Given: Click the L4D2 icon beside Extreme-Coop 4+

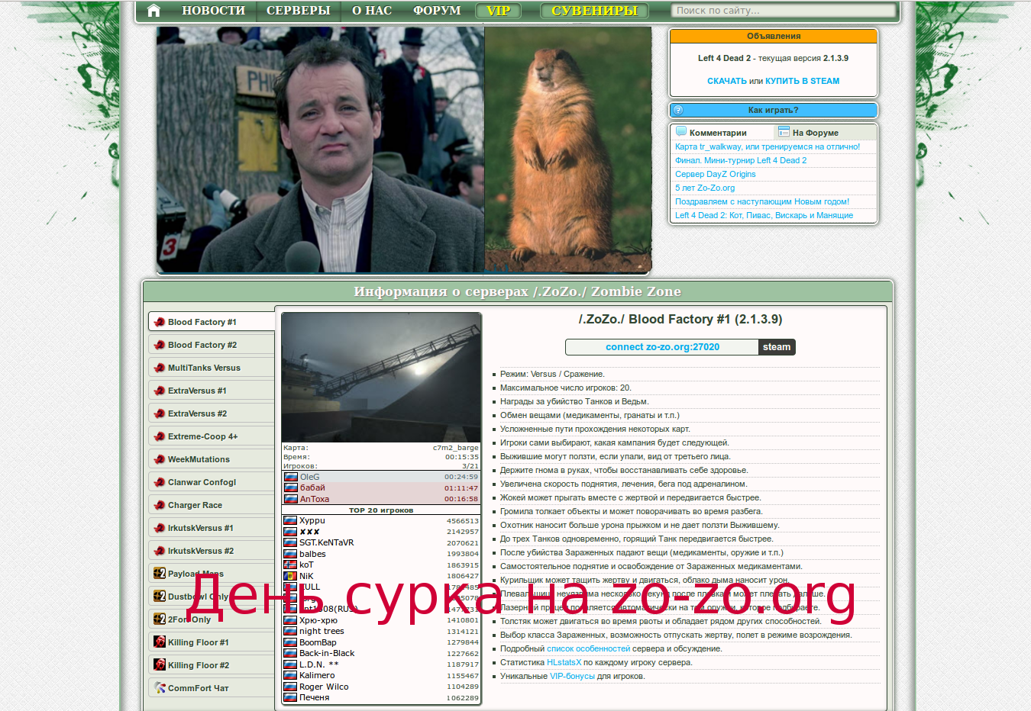Looking at the screenshot, I should pos(160,436).
